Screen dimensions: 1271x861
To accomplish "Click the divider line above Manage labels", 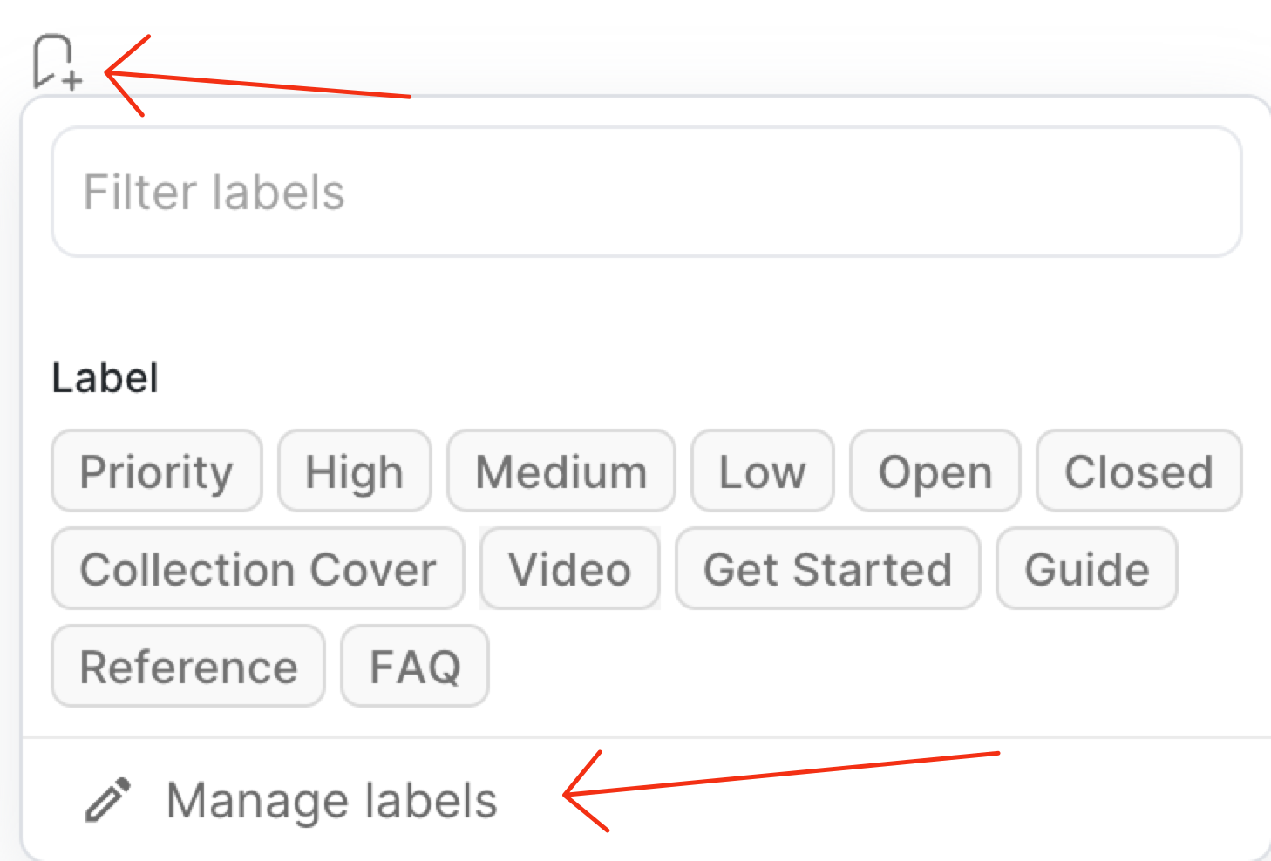I will pyautogui.click(x=646, y=737).
